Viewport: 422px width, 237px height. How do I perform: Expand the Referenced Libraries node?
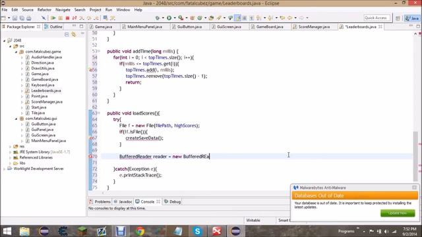[11, 158]
